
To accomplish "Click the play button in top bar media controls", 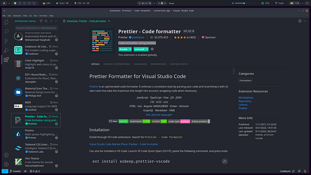I will tap(162, 3).
